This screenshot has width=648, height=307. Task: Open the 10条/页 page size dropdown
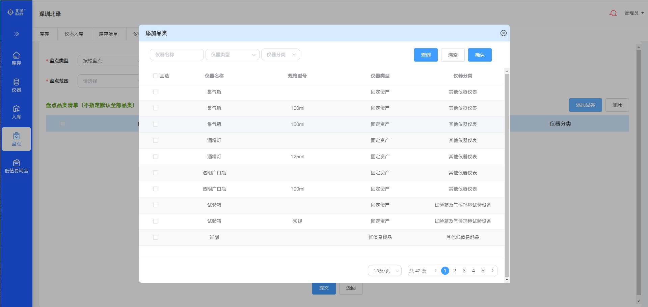click(x=385, y=271)
